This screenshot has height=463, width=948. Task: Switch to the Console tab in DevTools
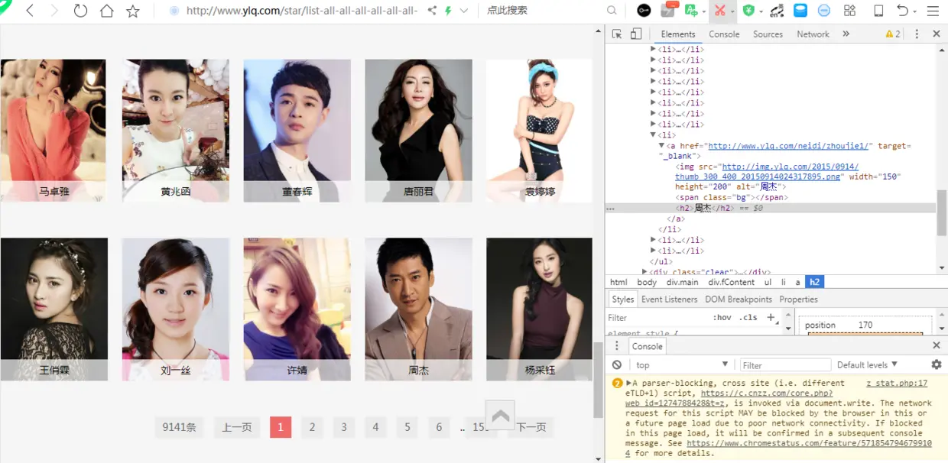[724, 34]
